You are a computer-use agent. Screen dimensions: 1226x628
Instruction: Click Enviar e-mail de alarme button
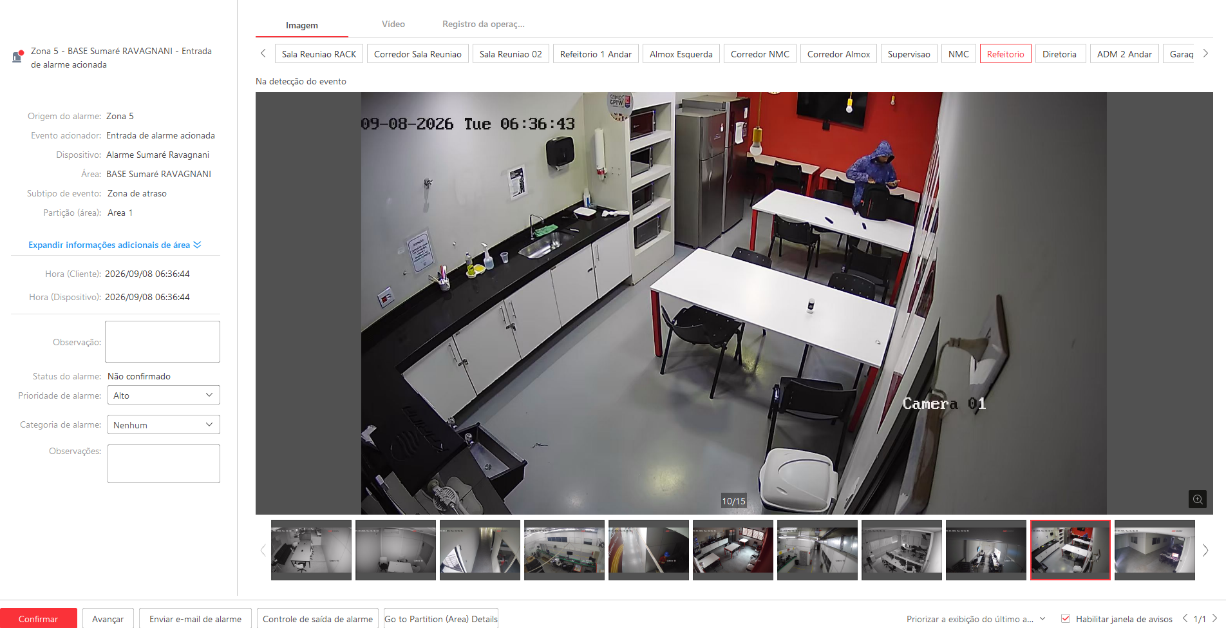tap(195, 618)
